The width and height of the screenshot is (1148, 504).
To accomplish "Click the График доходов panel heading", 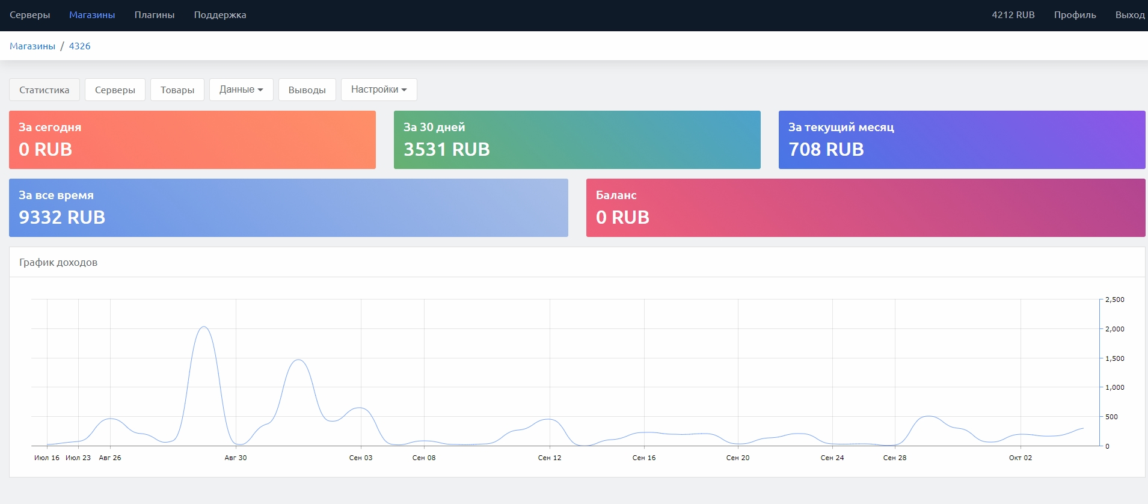I will [x=58, y=262].
